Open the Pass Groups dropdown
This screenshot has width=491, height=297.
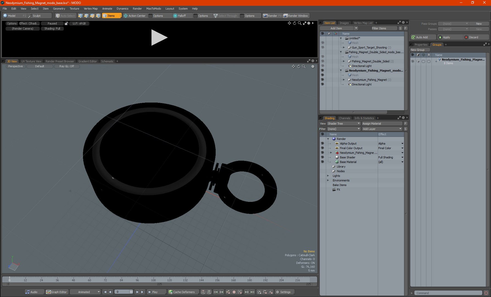click(453, 24)
